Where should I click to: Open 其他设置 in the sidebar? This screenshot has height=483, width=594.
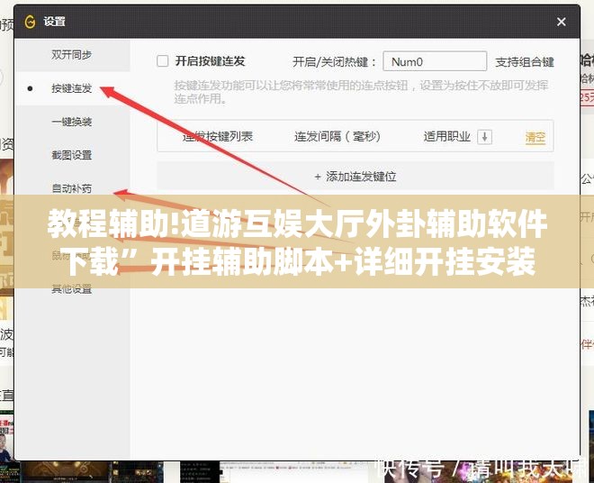[x=72, y=289]
